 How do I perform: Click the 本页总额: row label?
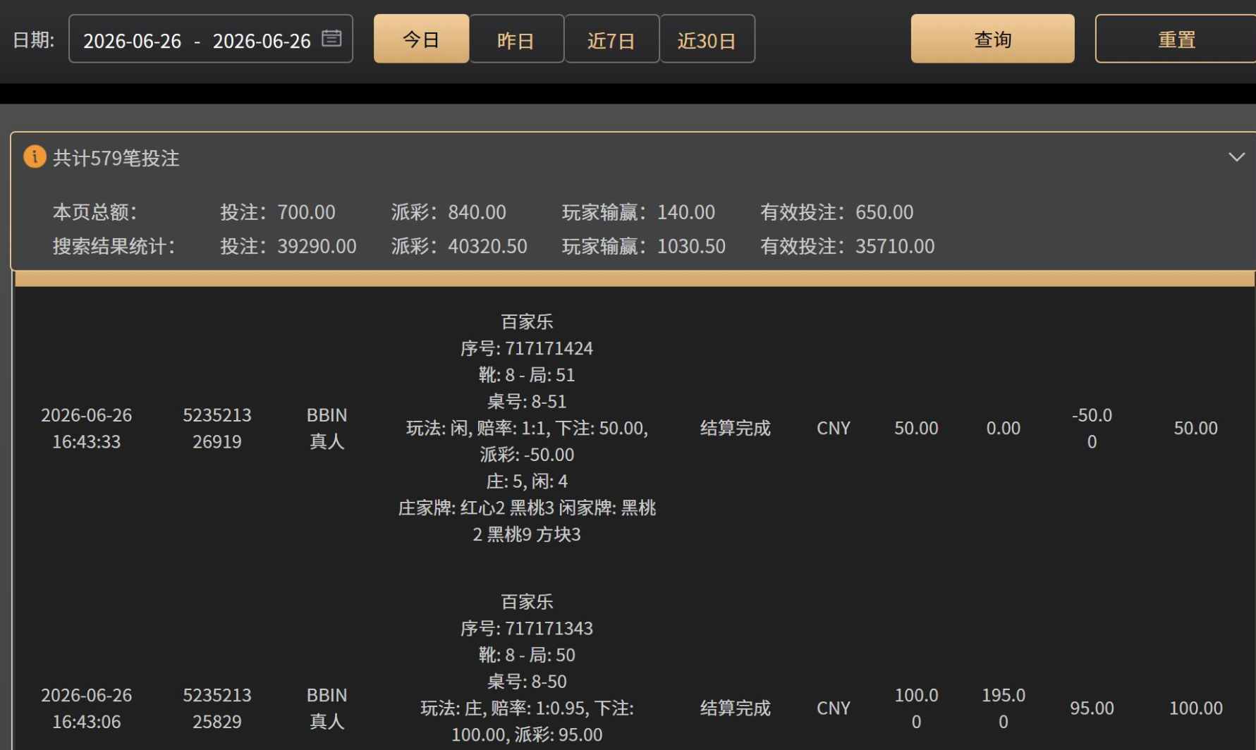94,211
